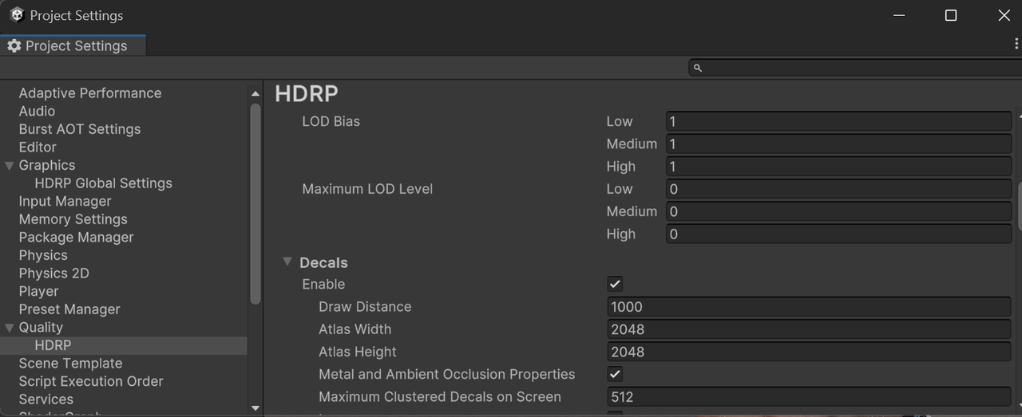Click Maximum LOD Level Low field
The width and height of the screenshot is (1022, 417).
coord(838,189)
